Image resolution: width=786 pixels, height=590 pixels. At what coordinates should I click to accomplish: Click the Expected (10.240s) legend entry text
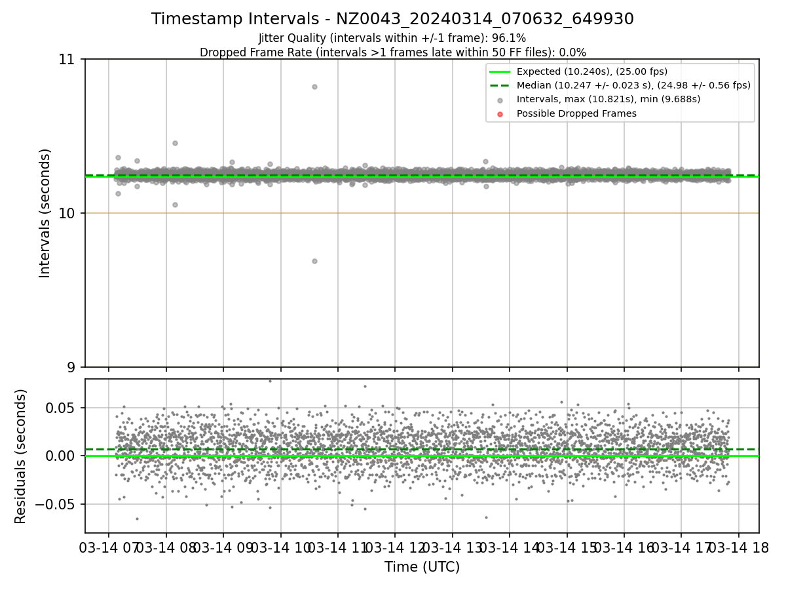coord(592,71)
